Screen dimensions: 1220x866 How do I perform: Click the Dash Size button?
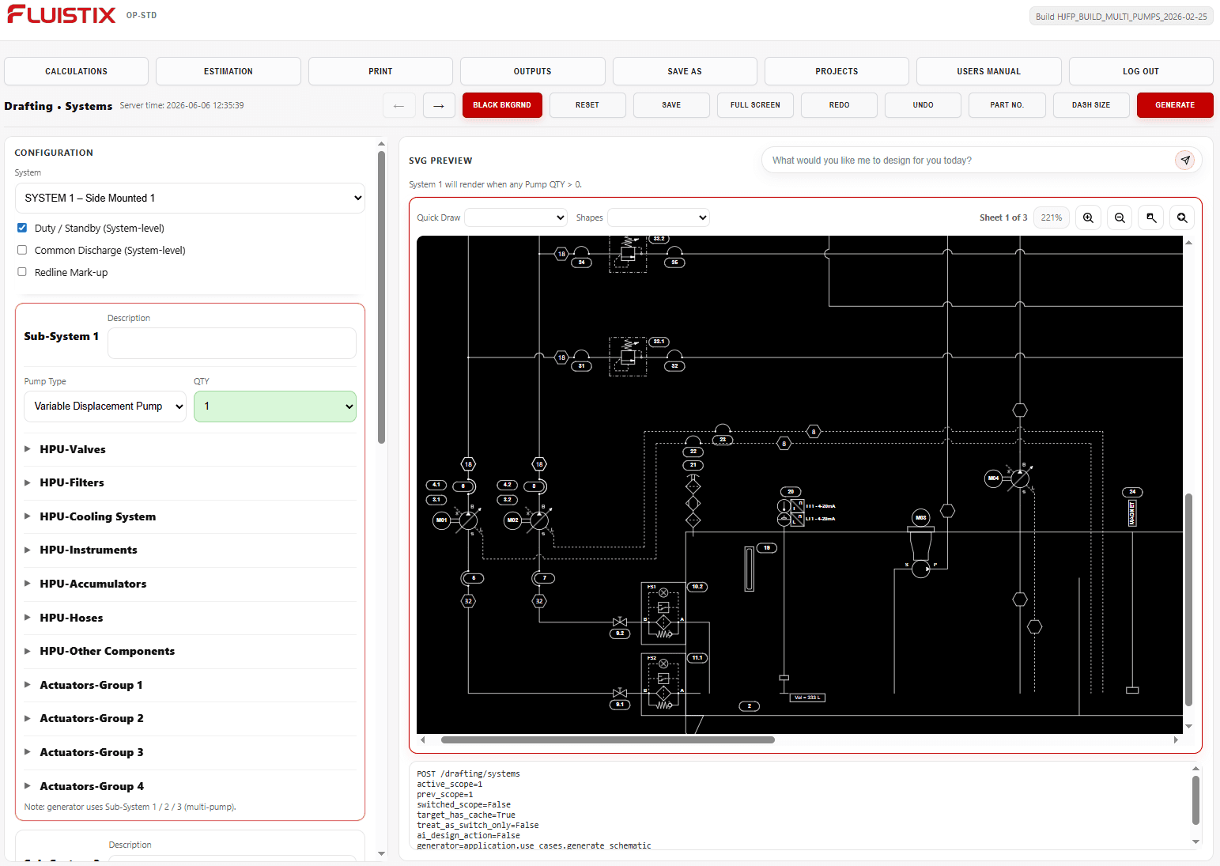1091,105
